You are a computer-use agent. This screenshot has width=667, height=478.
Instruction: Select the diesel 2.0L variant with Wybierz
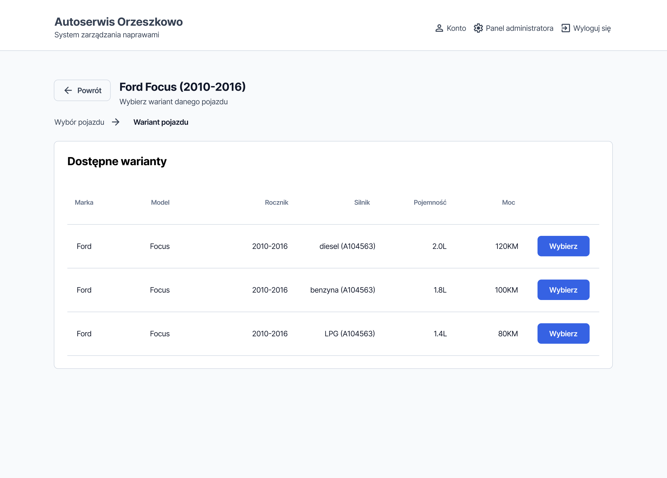click(563, 246)
